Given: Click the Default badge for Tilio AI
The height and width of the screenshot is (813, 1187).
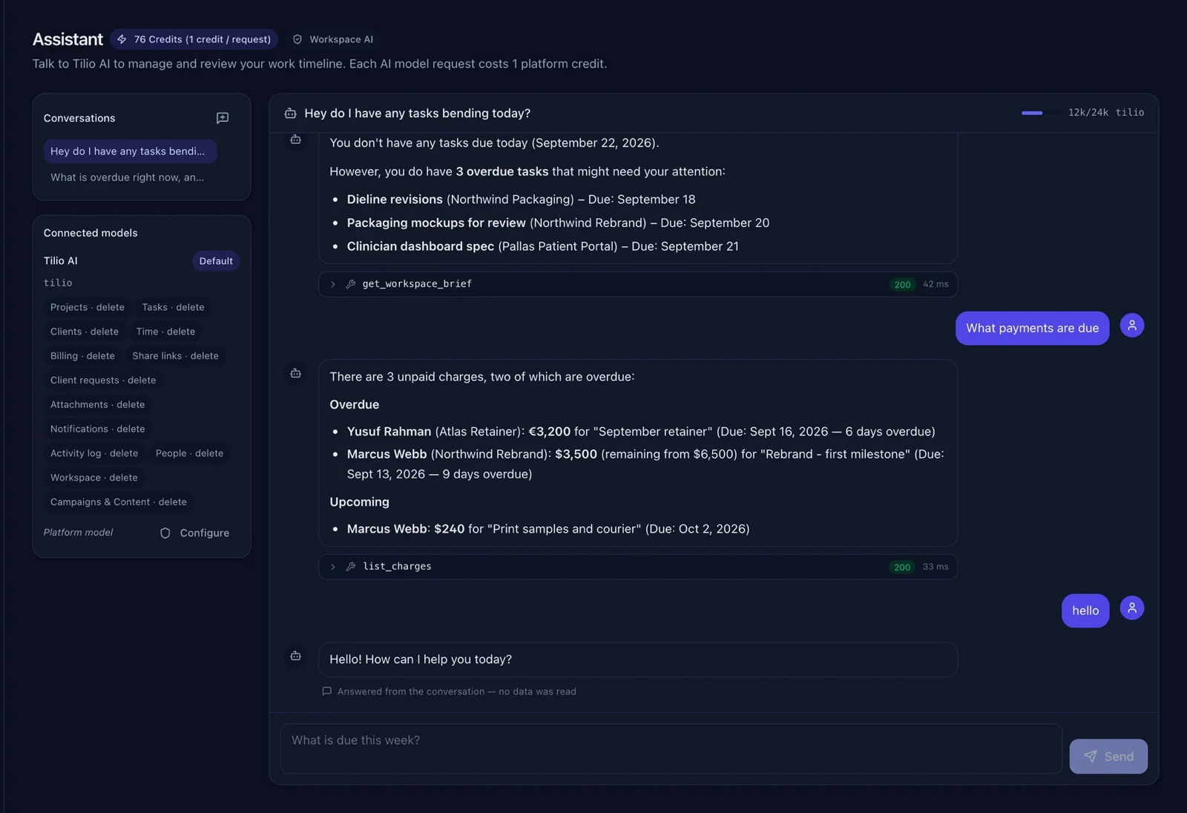Looking at the screenshot, I should tap(216, 261).
